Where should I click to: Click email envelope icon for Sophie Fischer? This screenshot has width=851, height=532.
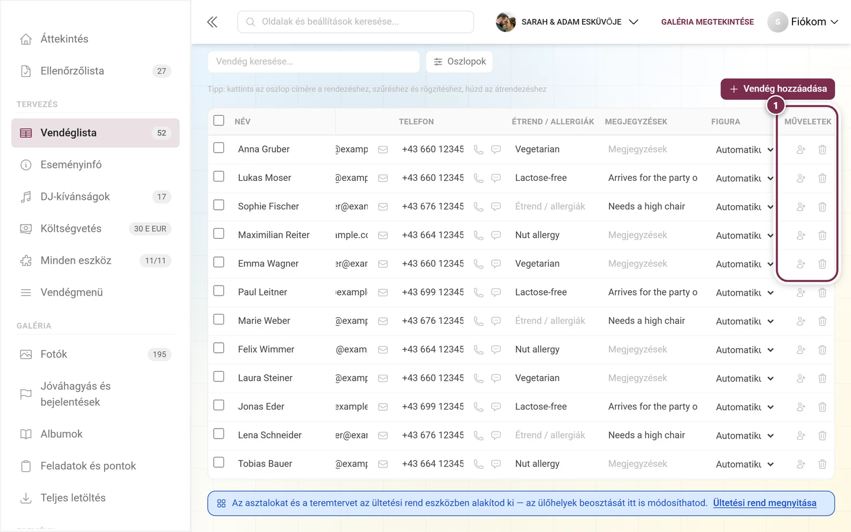point(383,207)
